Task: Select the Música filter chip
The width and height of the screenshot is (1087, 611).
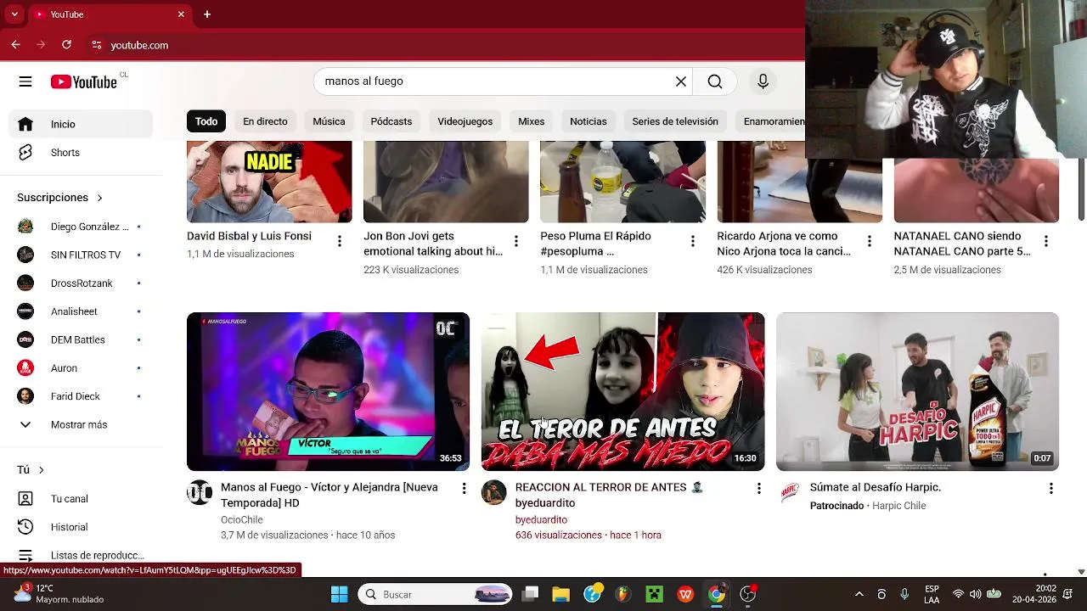Action: pyautogui.click(x=329, y=121)
